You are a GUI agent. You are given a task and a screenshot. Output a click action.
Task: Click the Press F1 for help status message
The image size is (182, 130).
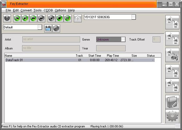tap(43, 126)
